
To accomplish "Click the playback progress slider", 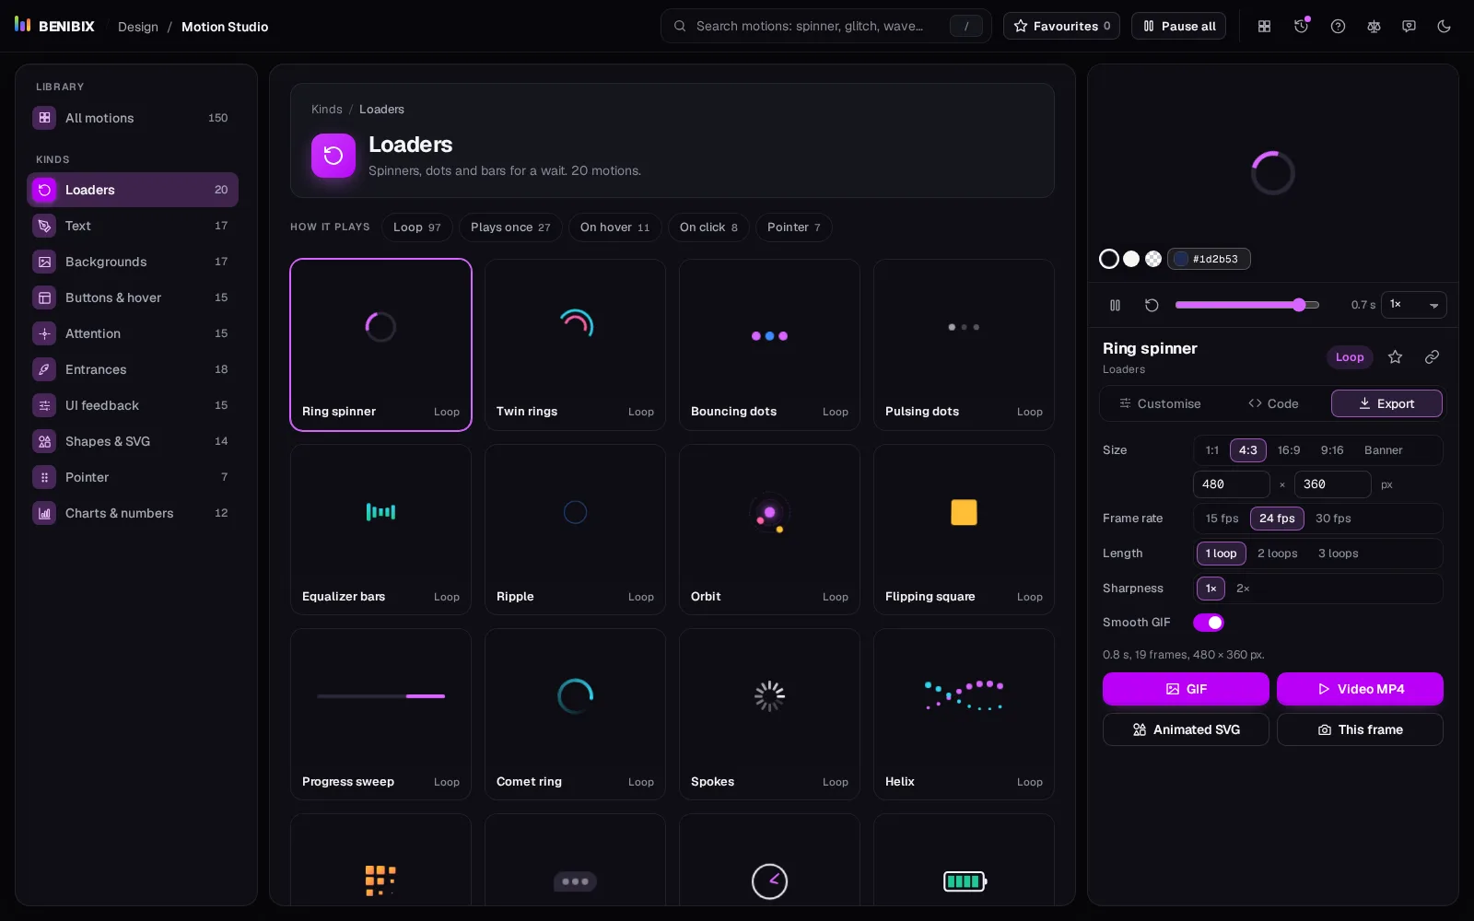I will pos(1247,305).
